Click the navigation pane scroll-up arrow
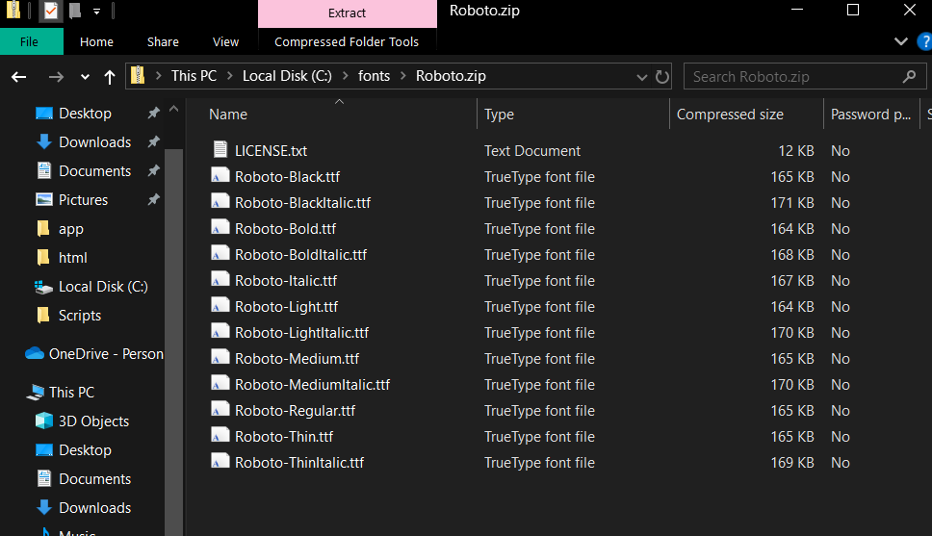The image size is (932, 536). [173, 109]
